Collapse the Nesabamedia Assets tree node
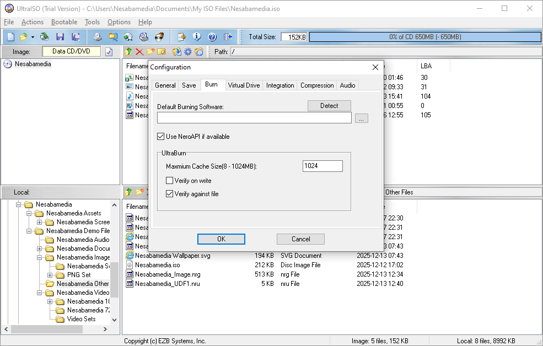This screenshot has width=543, height=346. [29, 213]
